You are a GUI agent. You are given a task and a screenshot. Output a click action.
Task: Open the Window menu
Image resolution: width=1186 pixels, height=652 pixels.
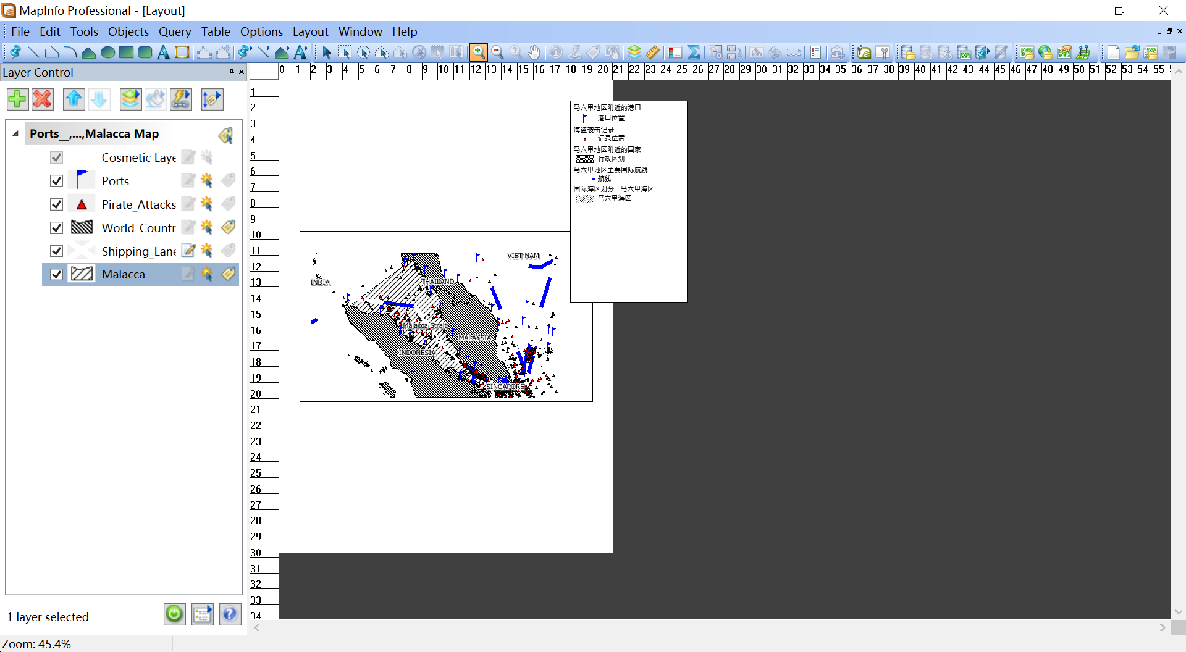click(x=360, y=31)
